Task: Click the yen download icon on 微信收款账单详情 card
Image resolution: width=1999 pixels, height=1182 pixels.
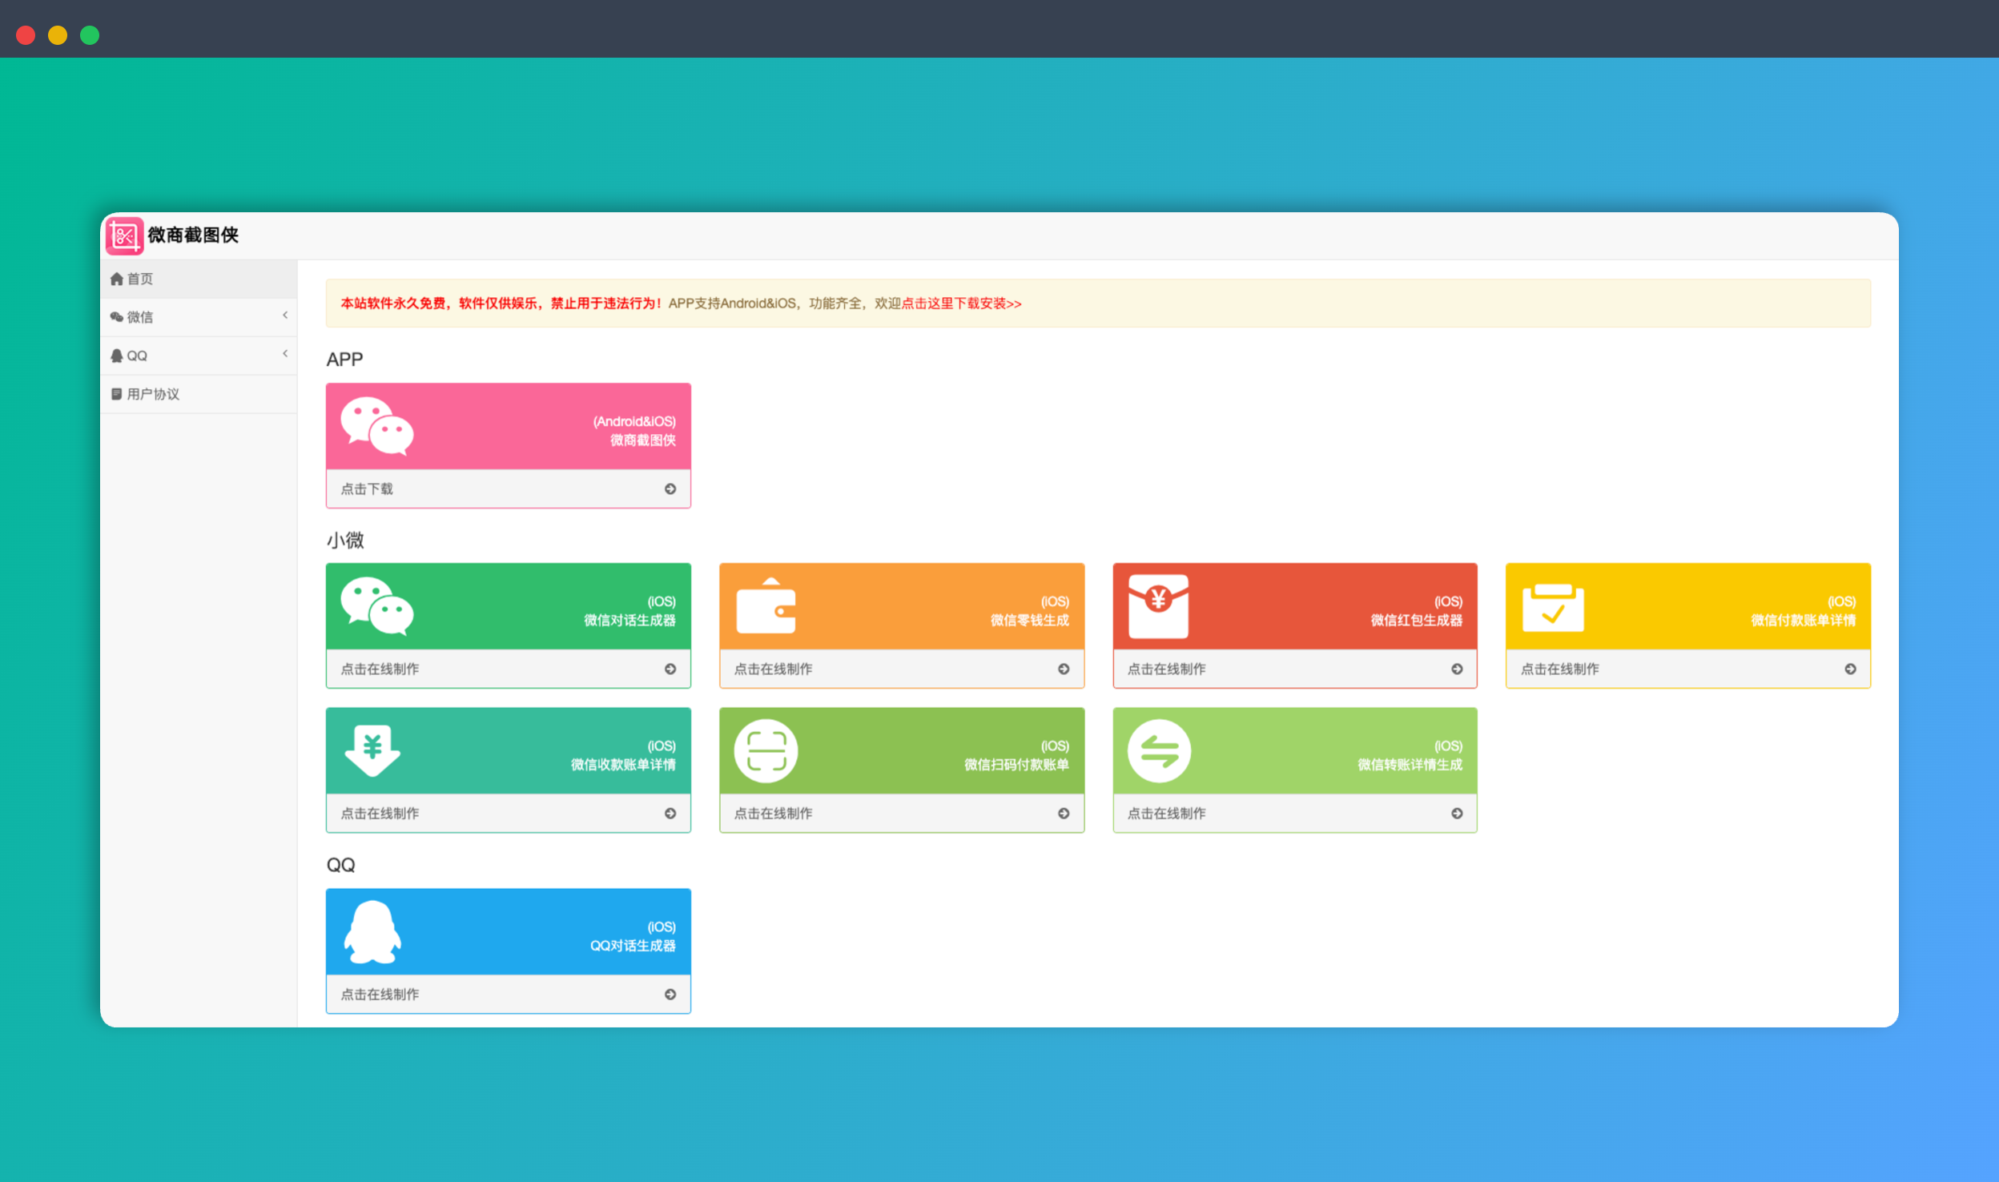Action: pyautogui.click(x=372, y=750)
